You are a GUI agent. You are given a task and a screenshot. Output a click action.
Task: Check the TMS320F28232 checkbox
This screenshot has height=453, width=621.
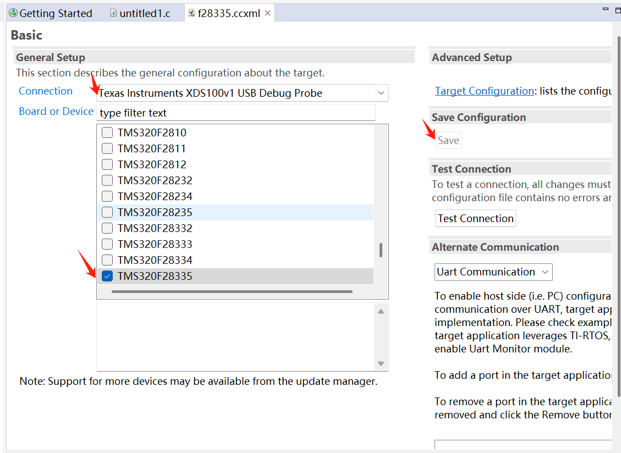coord(107,180)
